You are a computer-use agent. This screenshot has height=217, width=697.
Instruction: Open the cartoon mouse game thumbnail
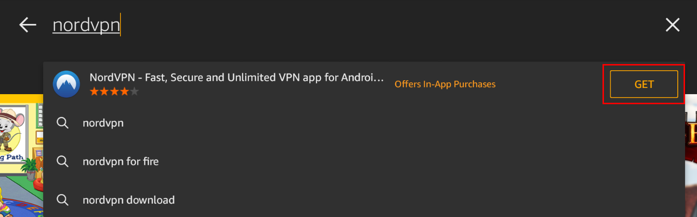coord(22,155)
